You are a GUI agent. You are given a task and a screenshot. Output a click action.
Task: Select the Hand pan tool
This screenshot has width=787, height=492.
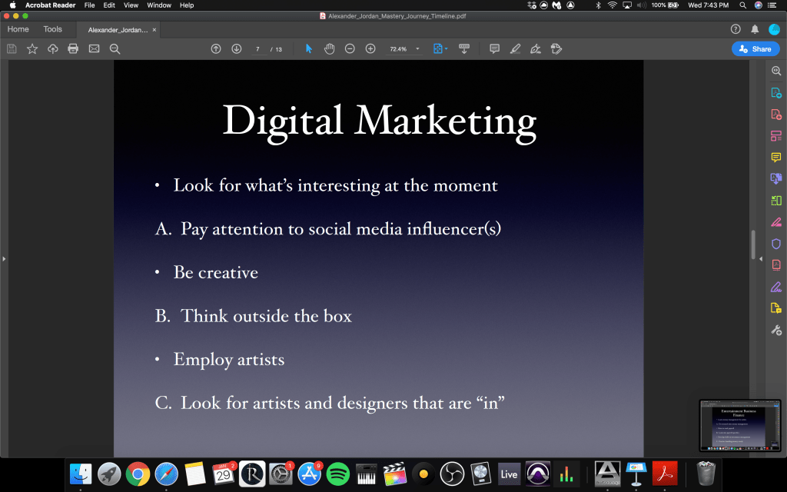click(x=329, y=48)
